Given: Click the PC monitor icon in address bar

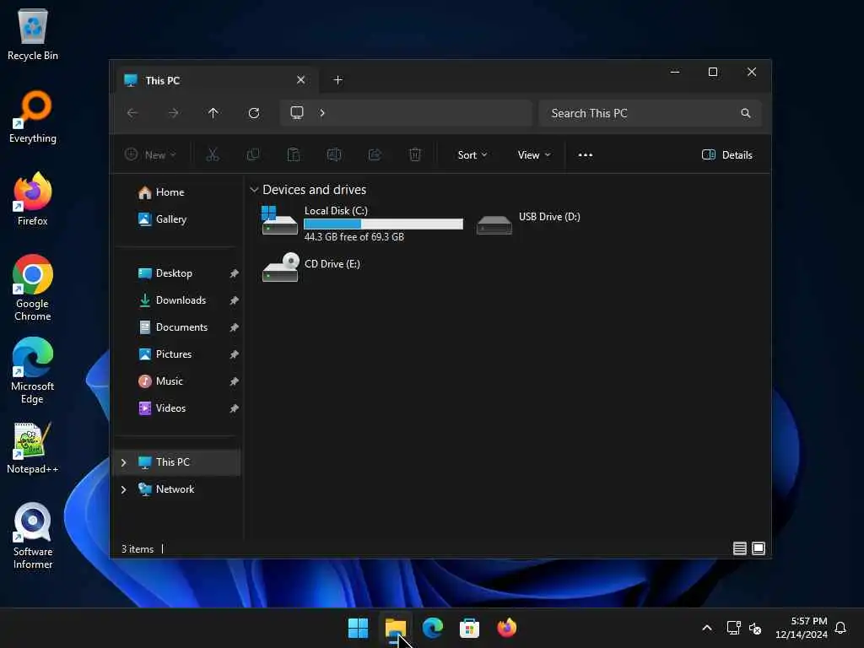Looking at the screenshot, I should point(297,113).
